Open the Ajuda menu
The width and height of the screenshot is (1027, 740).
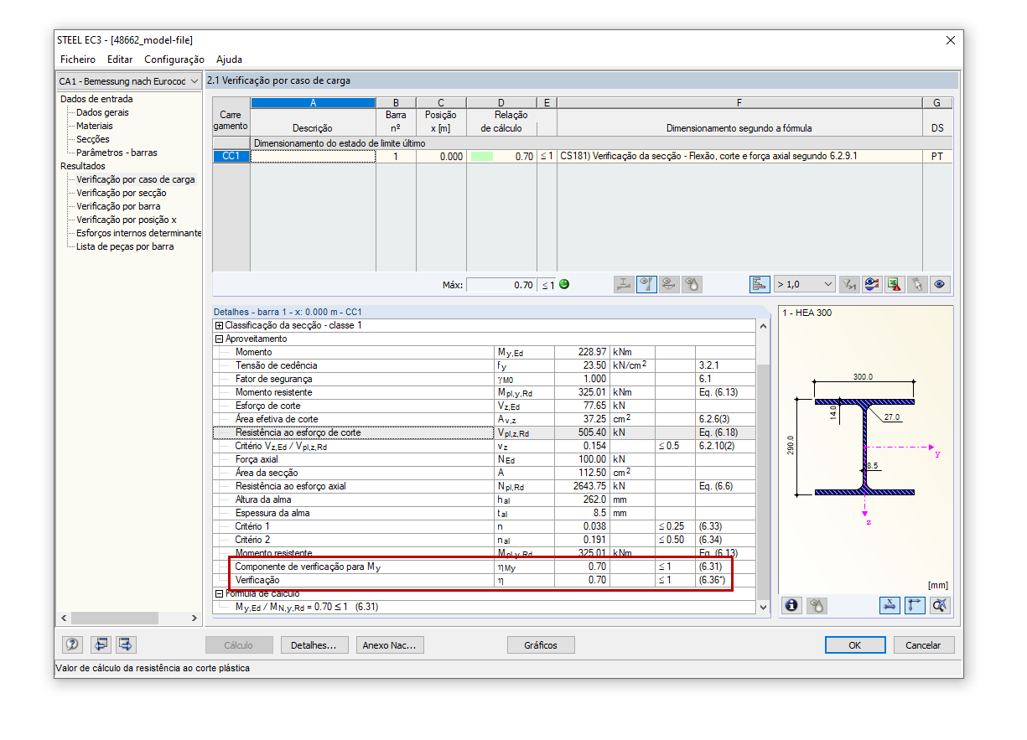pos(230,60)
